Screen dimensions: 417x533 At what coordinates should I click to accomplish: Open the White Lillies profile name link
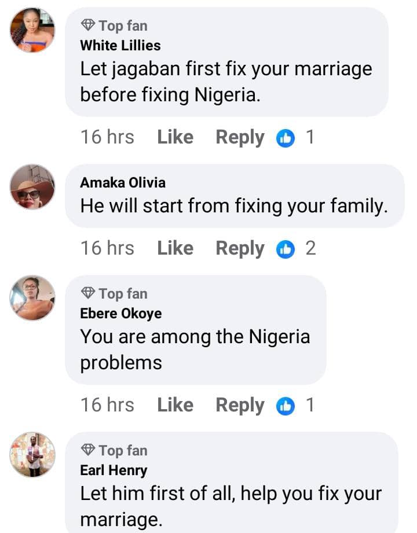pos(120,45)
